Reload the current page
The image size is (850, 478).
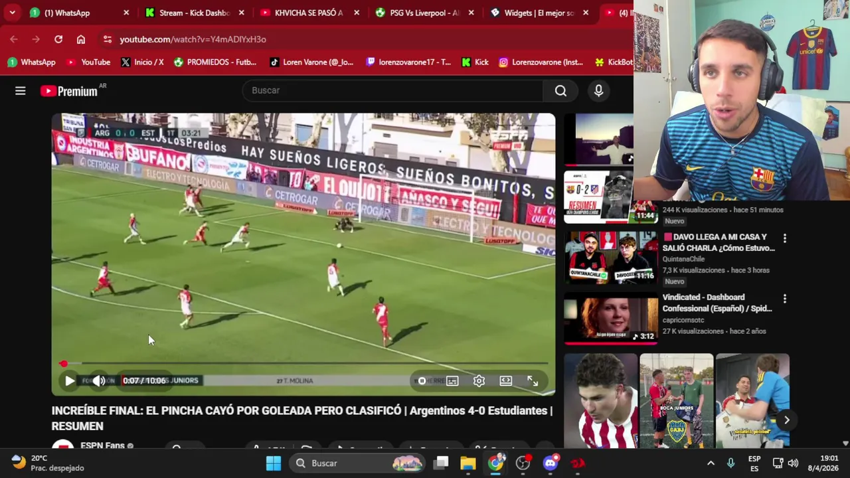pos(58,39)
